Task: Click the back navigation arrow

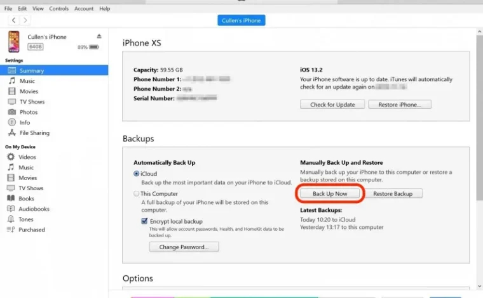Action: (x=13, y=20)
